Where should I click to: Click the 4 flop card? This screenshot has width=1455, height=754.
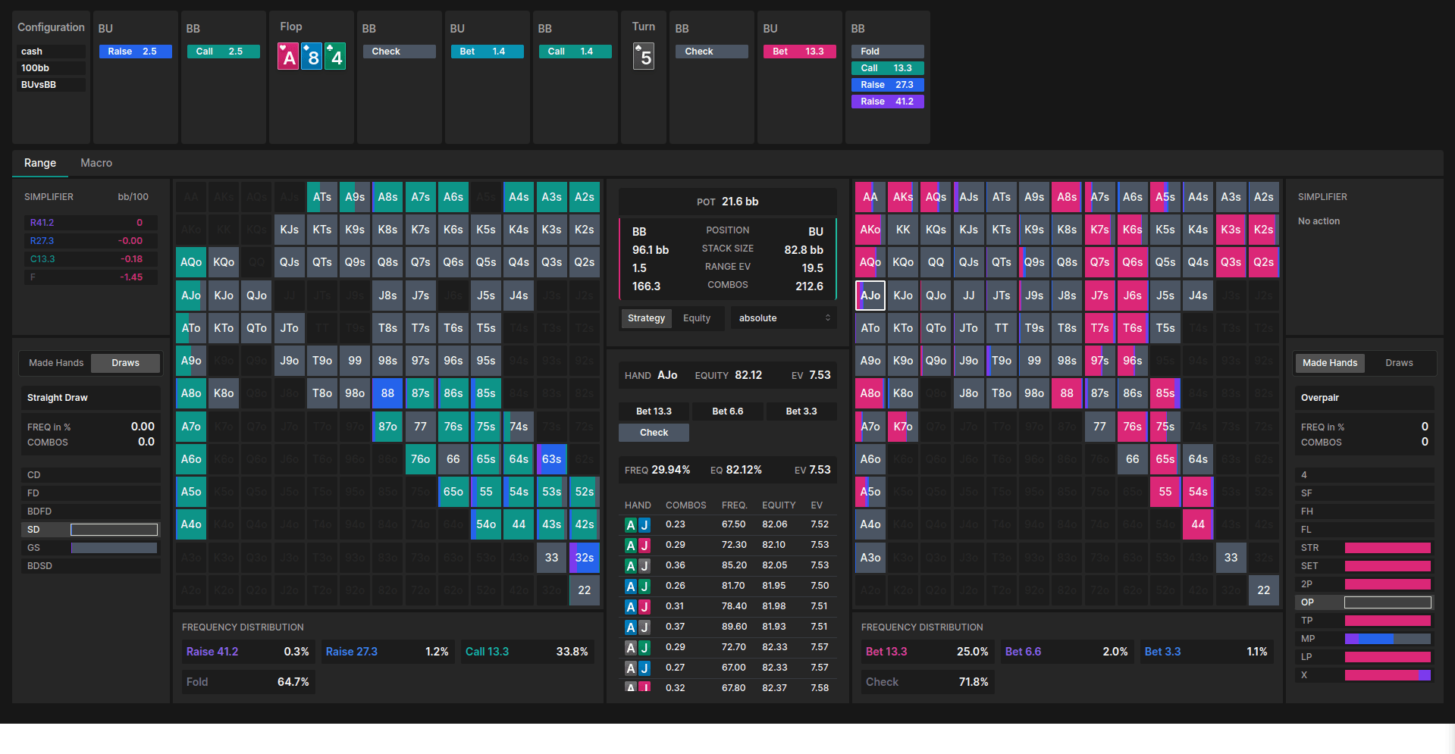[x=335, y=57]
